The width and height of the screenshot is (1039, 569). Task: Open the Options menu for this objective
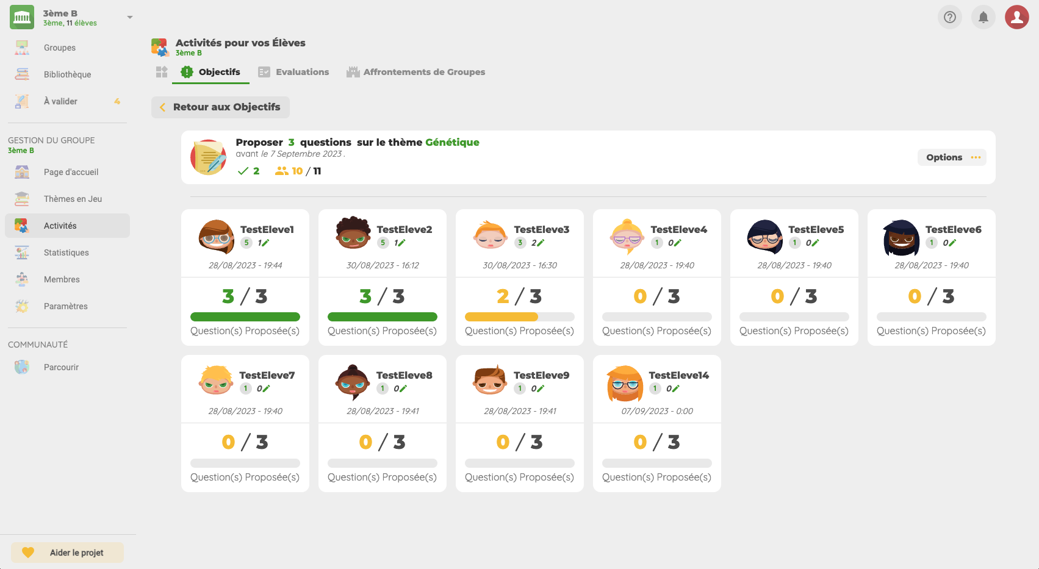pos(952,157)
